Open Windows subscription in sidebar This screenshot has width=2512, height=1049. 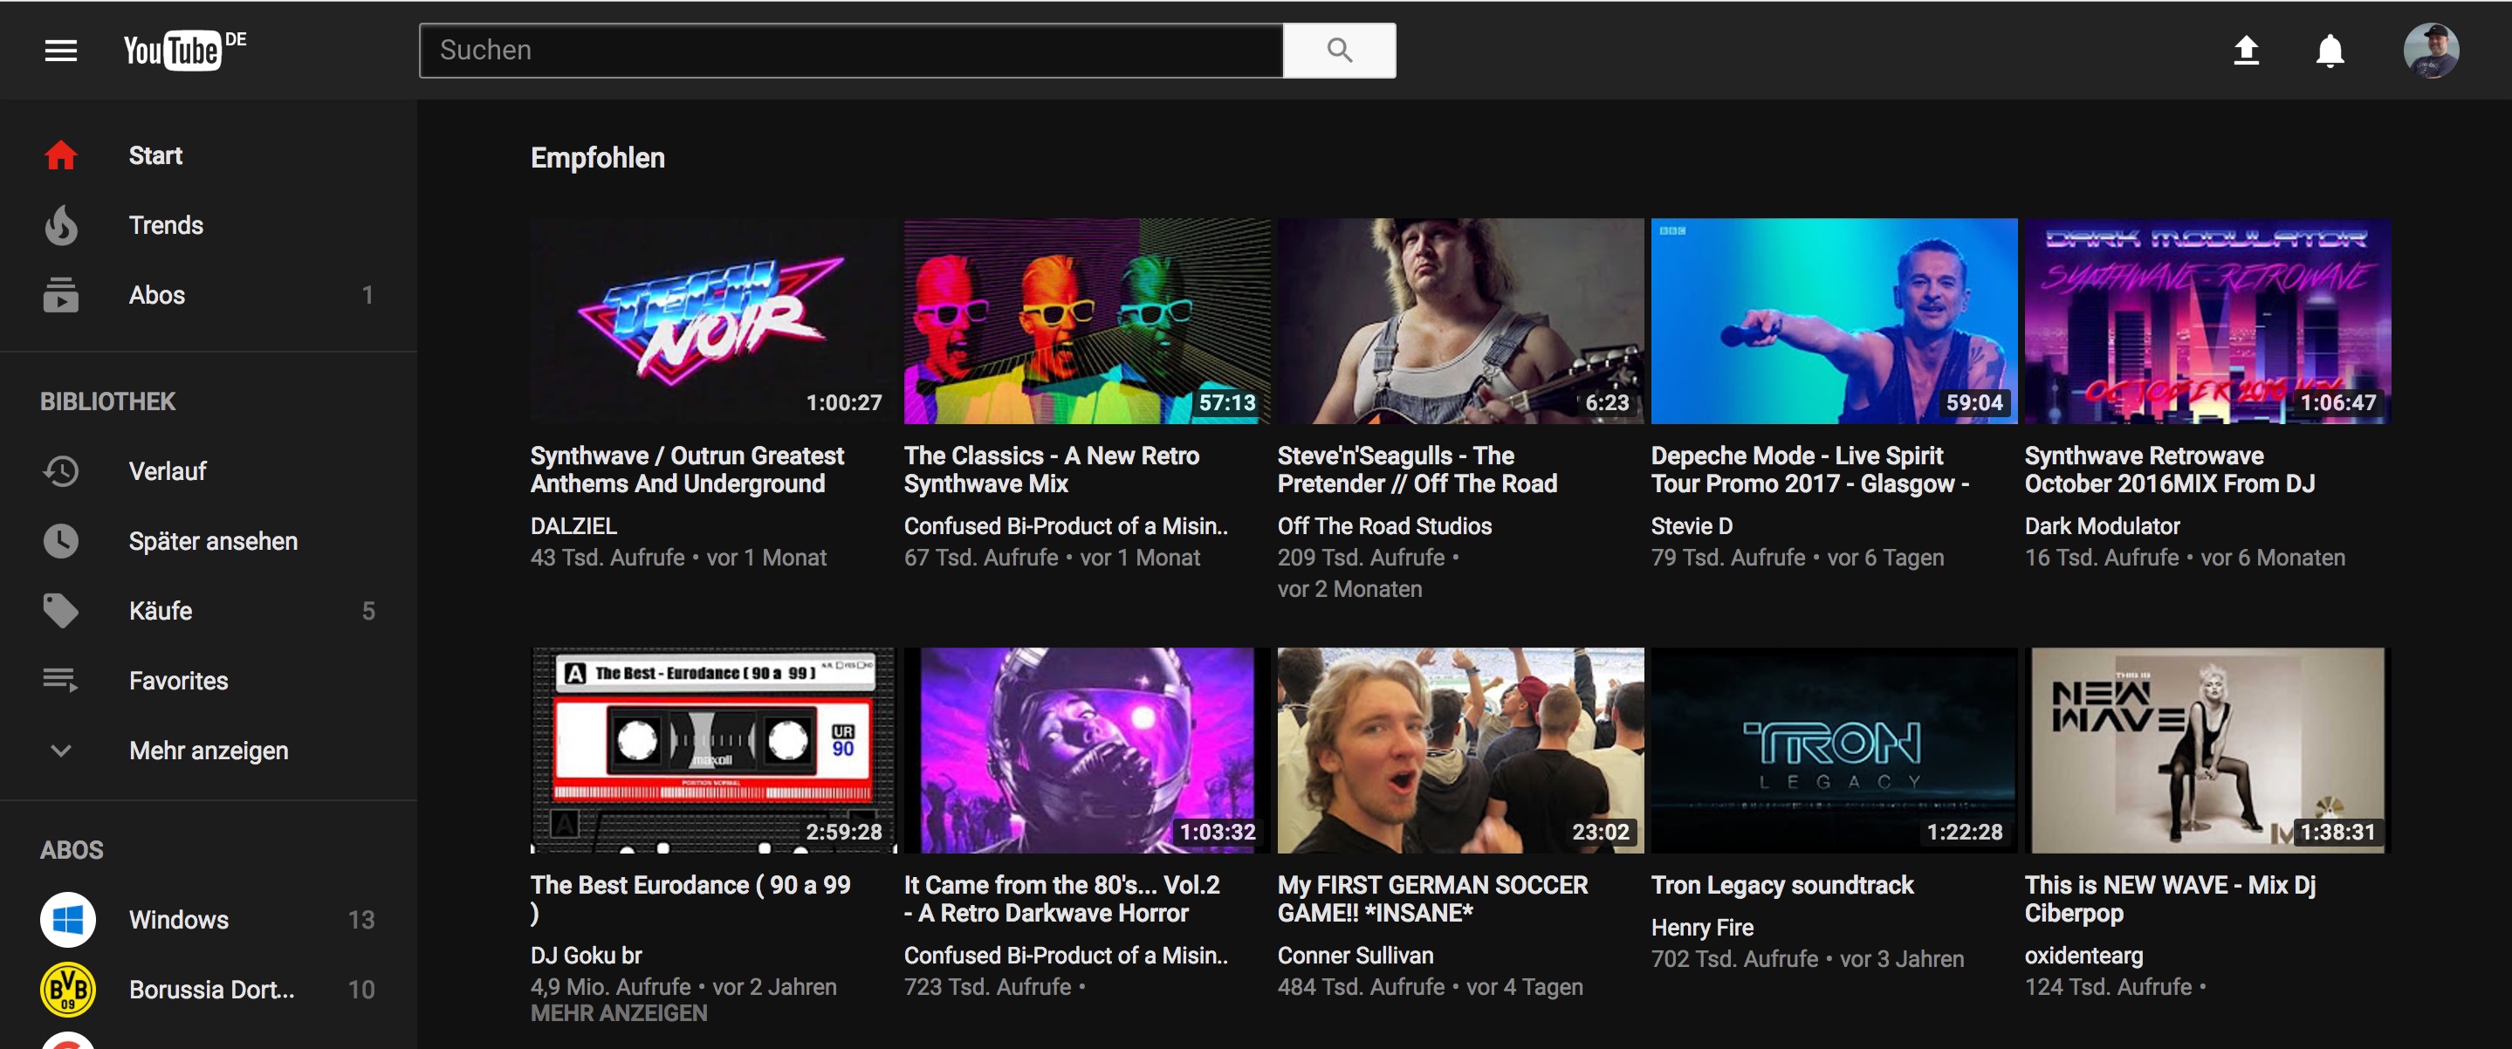[x=209, y=919]
